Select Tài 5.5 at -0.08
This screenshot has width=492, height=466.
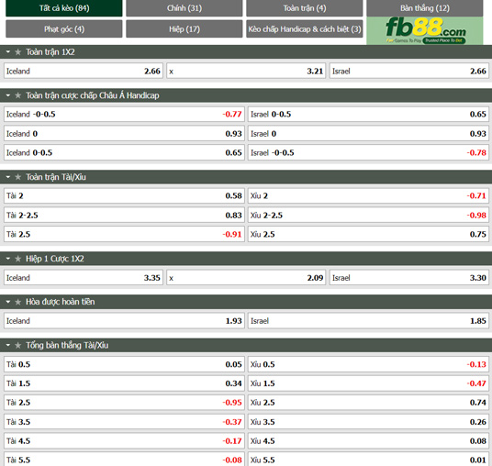tap(124, 459)
